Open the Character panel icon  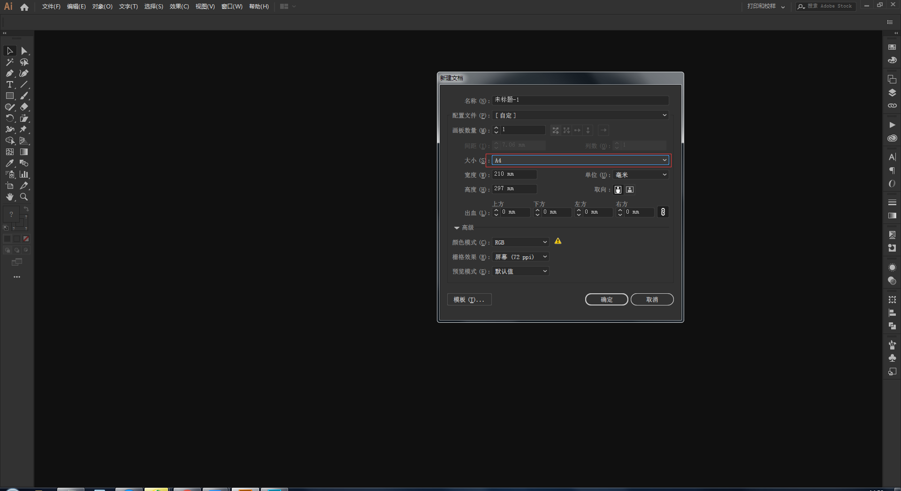[892, 157]
